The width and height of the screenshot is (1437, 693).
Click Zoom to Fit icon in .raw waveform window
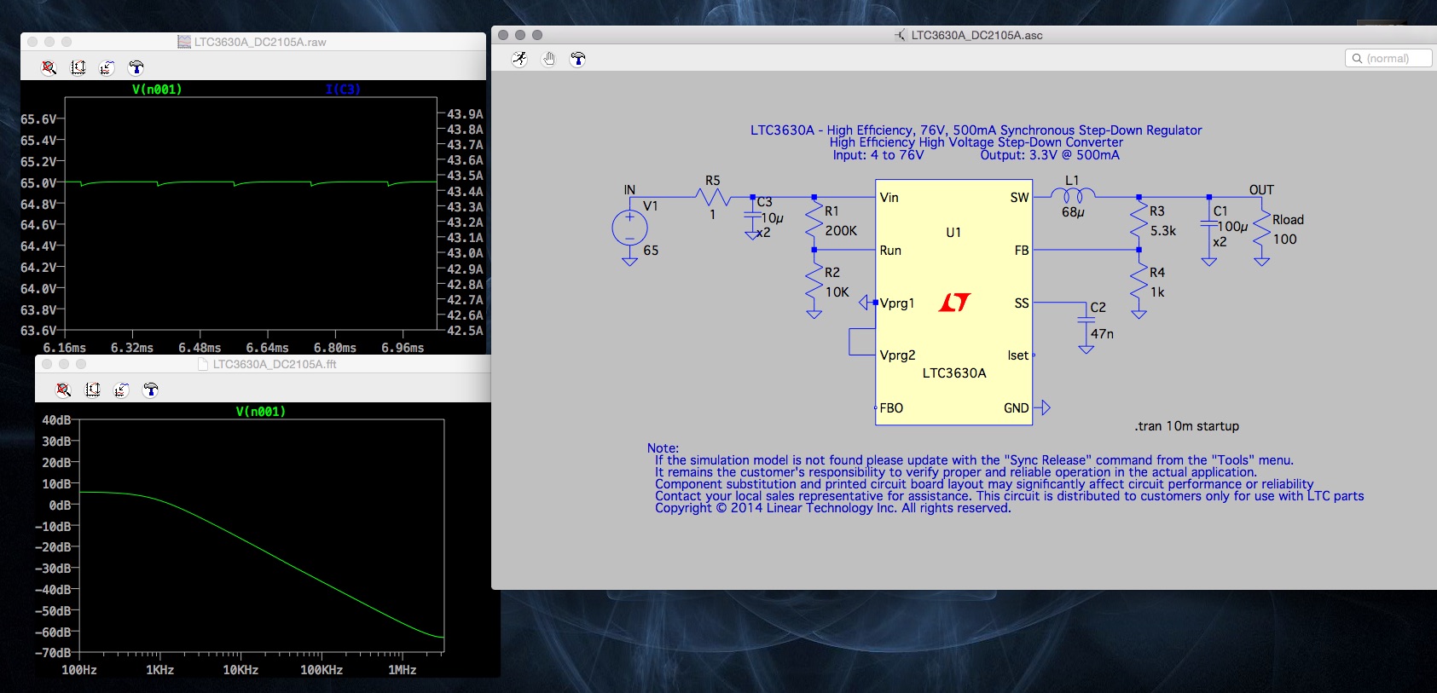tap(49, 67)
